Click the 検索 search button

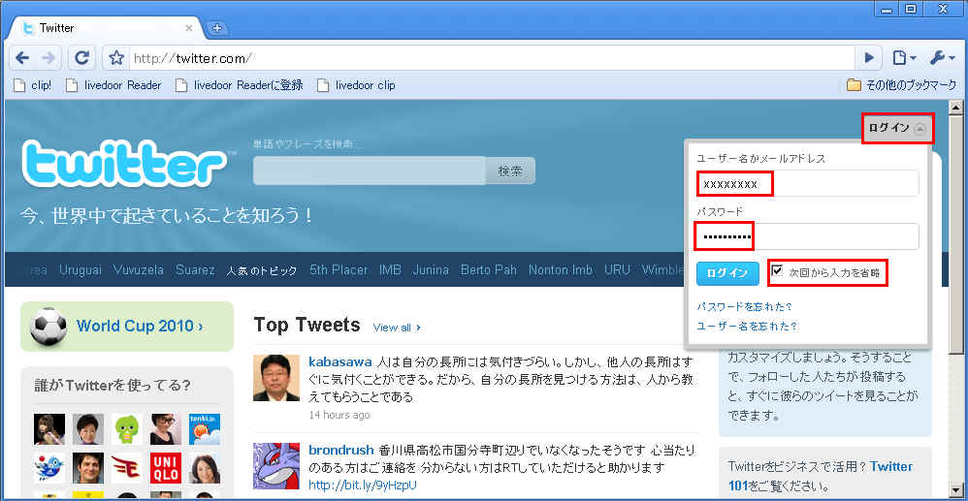(510, 171)
